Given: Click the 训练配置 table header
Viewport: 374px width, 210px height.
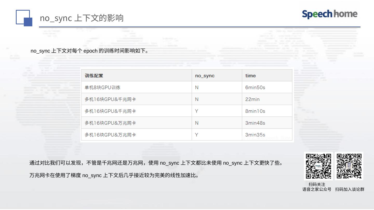Looking at the screenshot, I should (94, 76).
